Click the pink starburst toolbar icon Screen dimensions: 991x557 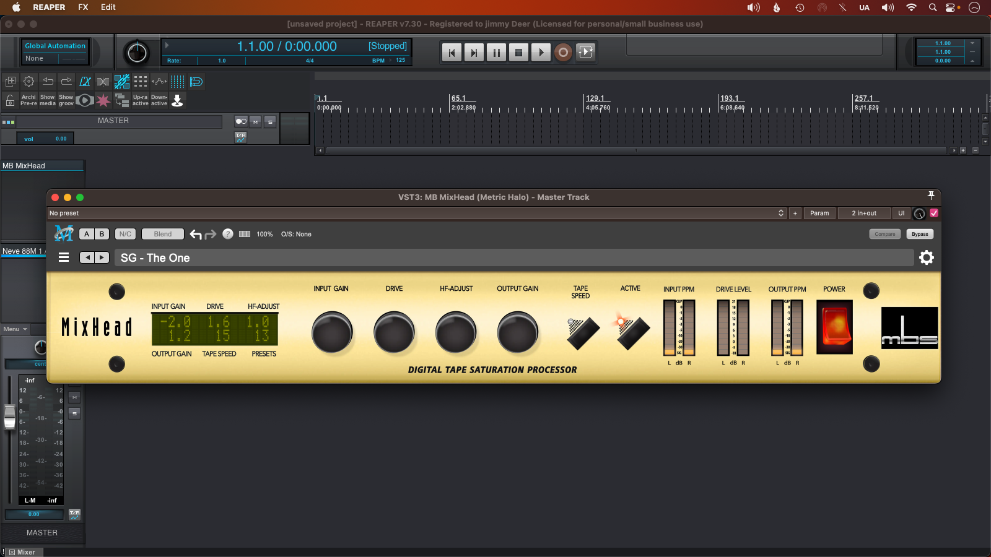pos(103,100)
